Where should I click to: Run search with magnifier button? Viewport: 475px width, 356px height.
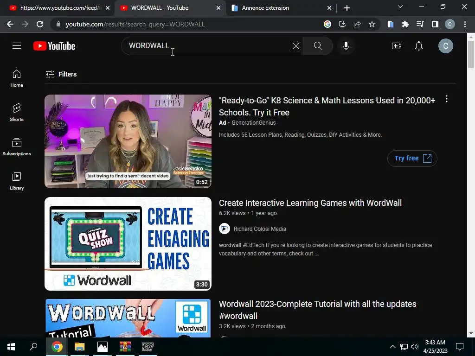coord(318,46)
